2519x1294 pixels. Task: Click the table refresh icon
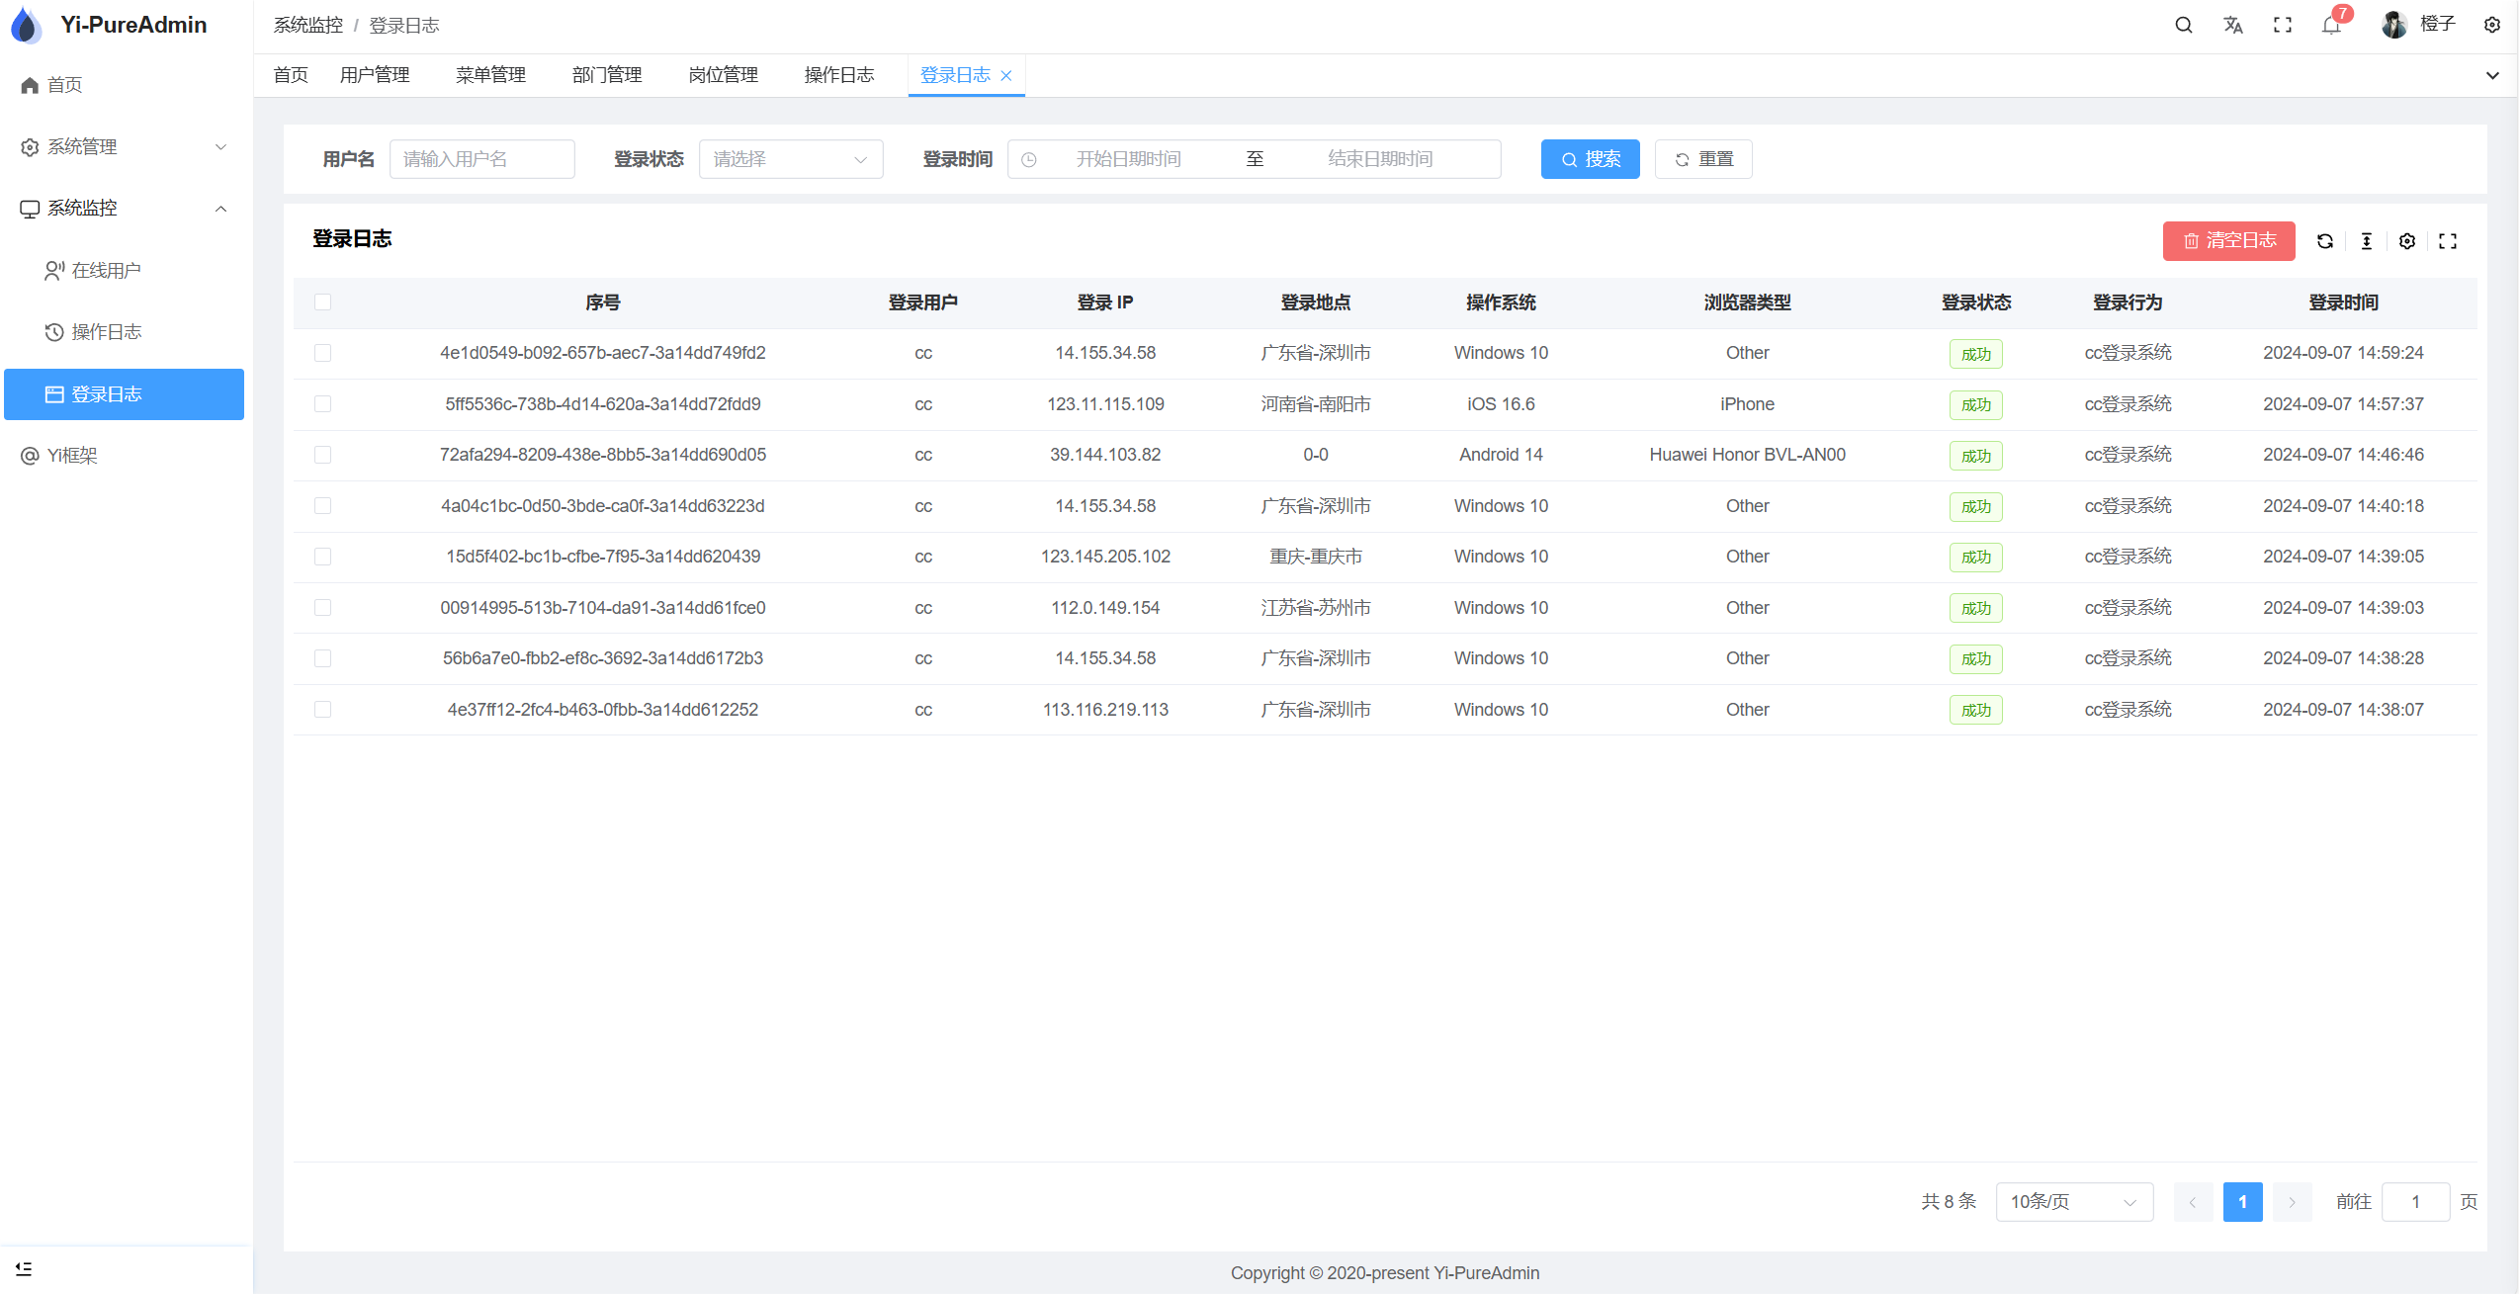click(2325, 241)
